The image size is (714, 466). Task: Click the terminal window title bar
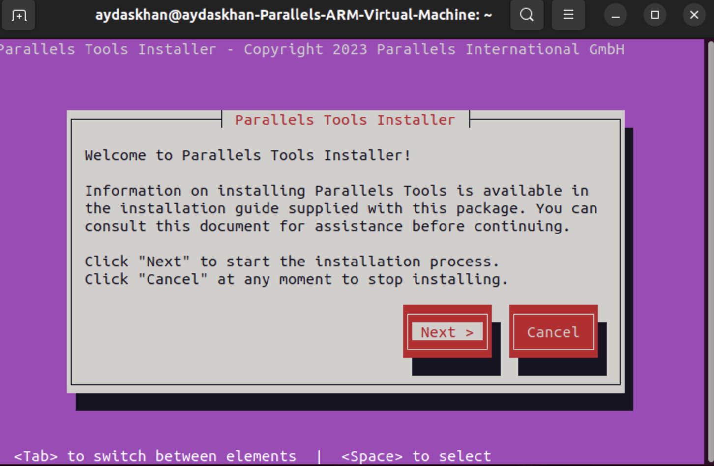click(294, 15)
